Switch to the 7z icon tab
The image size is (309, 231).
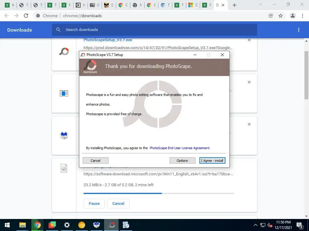pyautogui.click(x=95, y=5)
